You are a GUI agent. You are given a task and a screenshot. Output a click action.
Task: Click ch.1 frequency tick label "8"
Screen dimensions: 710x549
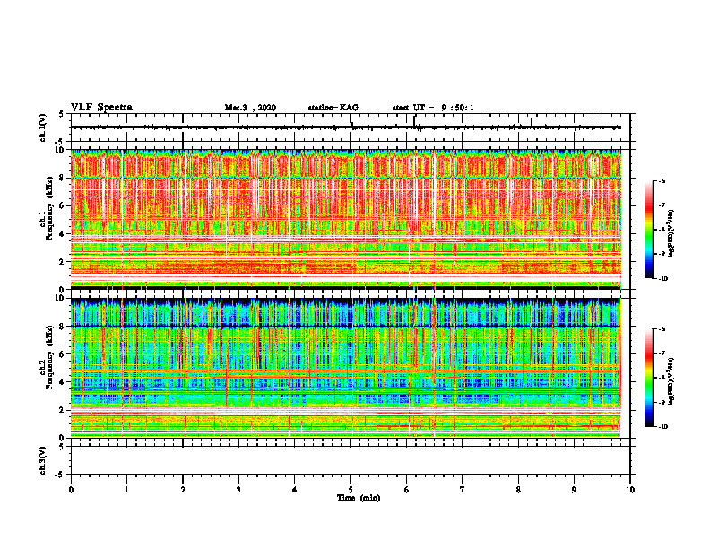63,178
